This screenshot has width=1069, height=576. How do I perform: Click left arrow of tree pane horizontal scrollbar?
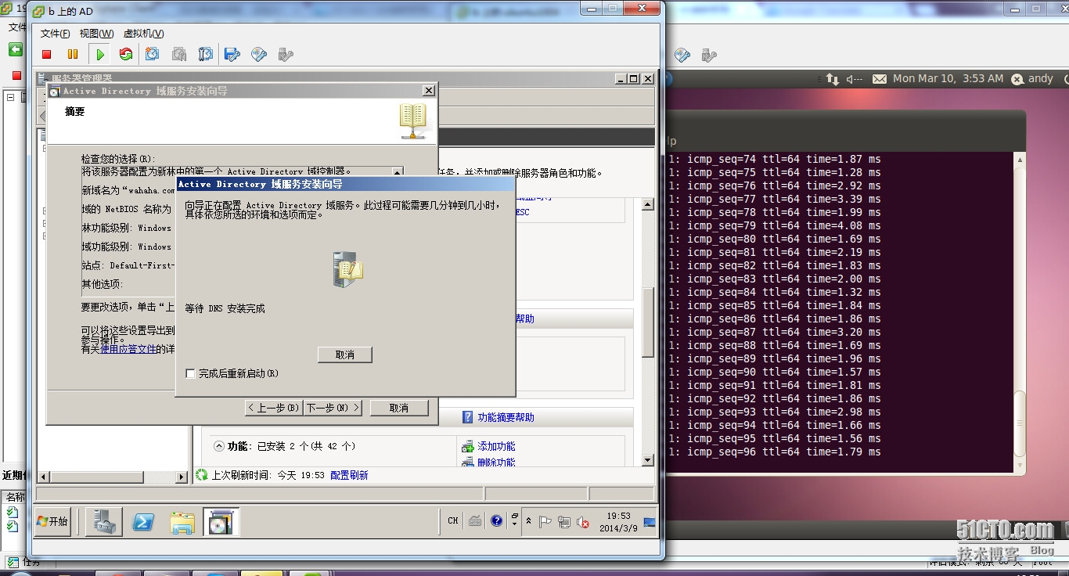pos(44,476)
